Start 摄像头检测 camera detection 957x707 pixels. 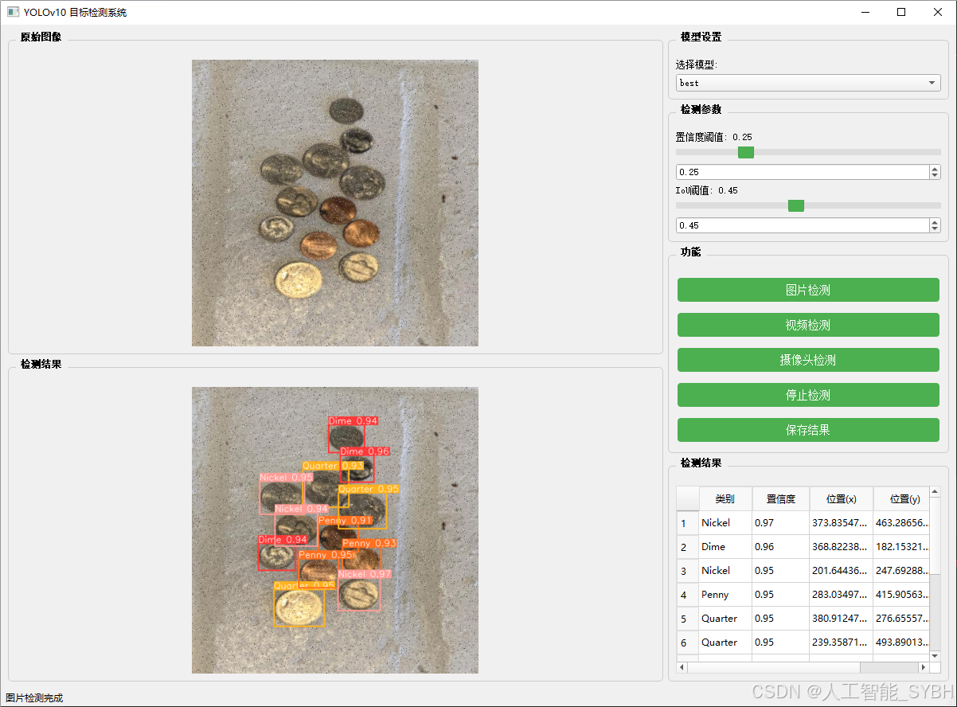(x=808, y=360)
